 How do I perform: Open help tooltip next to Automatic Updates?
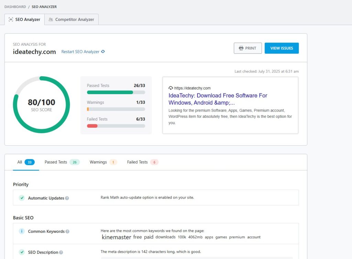tap(67, 198)
